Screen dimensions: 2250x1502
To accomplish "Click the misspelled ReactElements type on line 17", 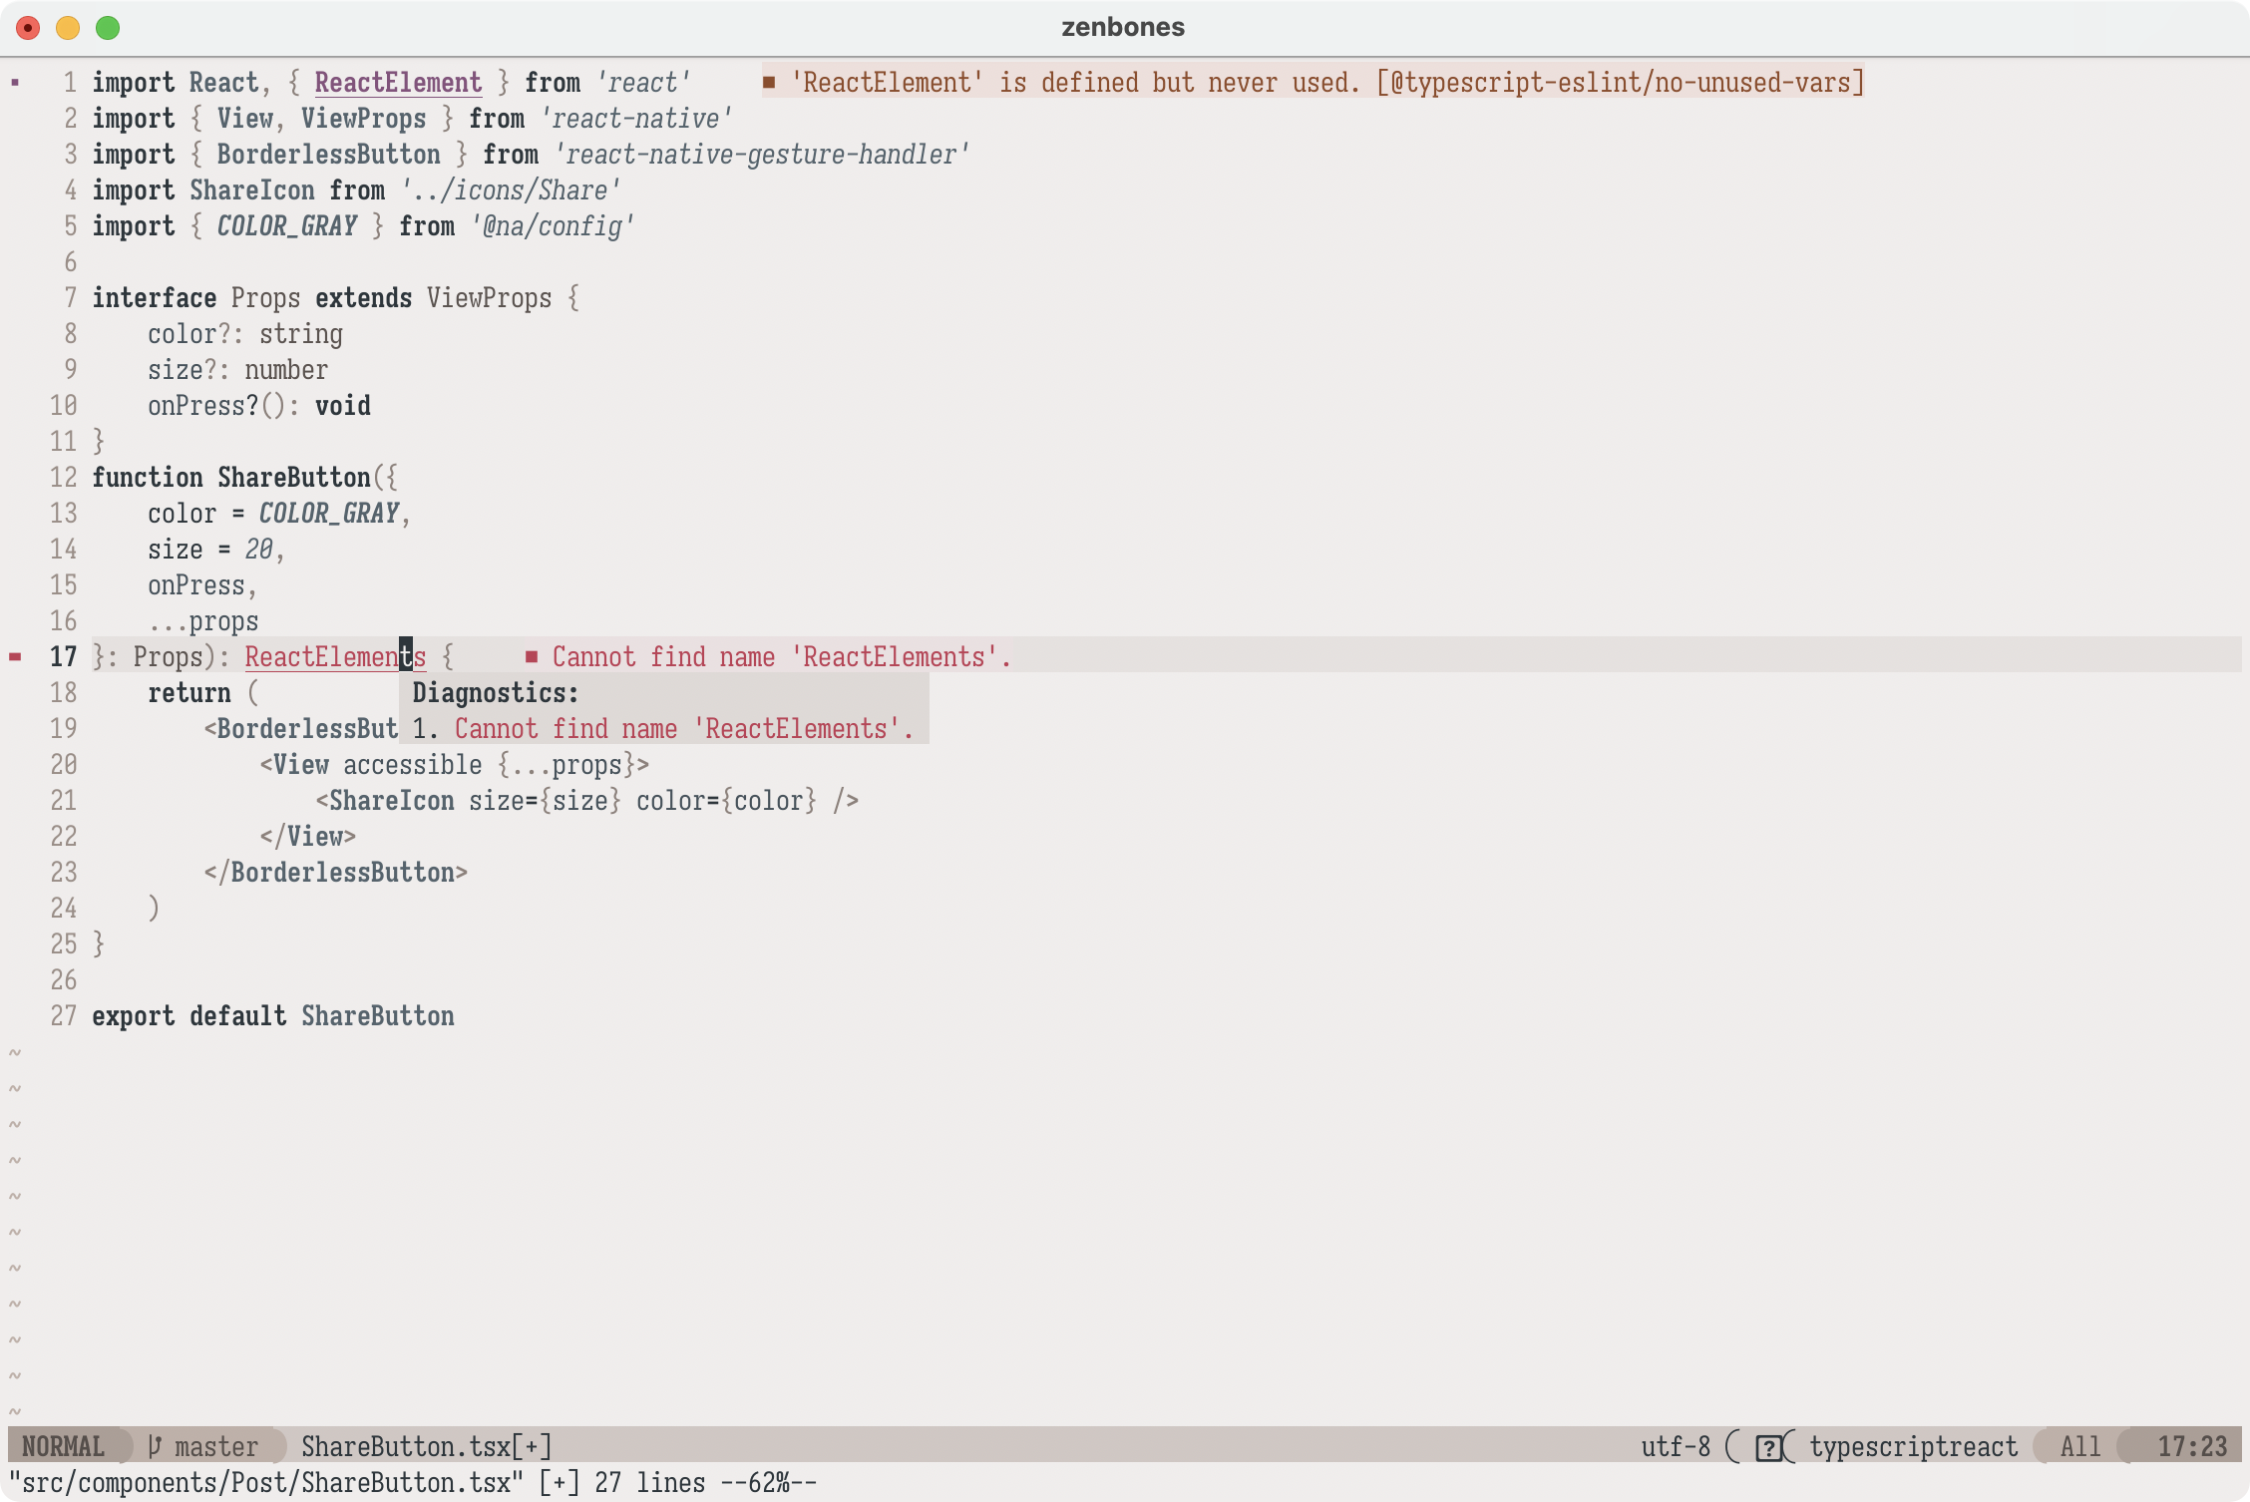I will tap(335, 657).
